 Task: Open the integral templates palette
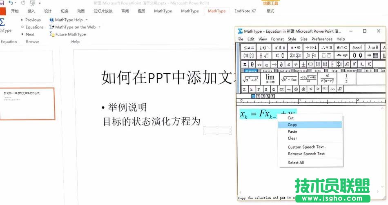[311, 56]
